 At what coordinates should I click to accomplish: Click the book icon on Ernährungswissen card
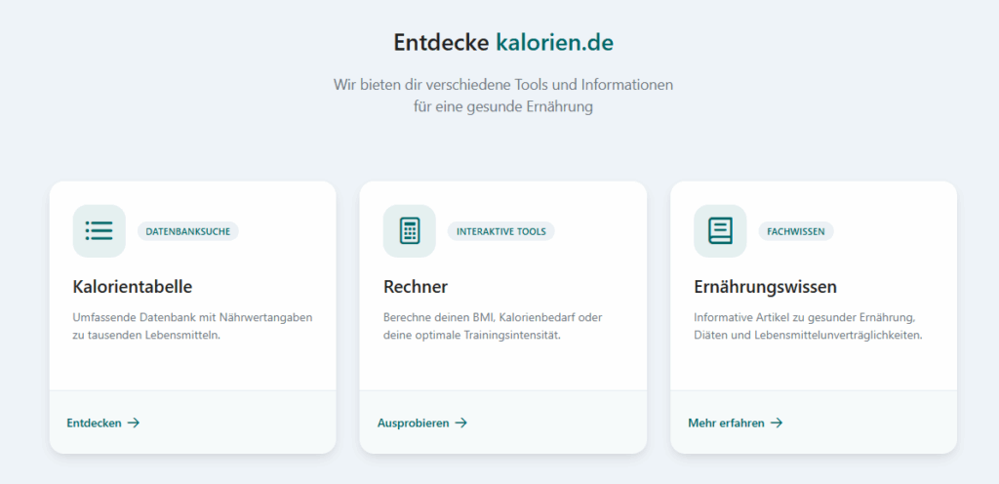click(x=720, y=230)
